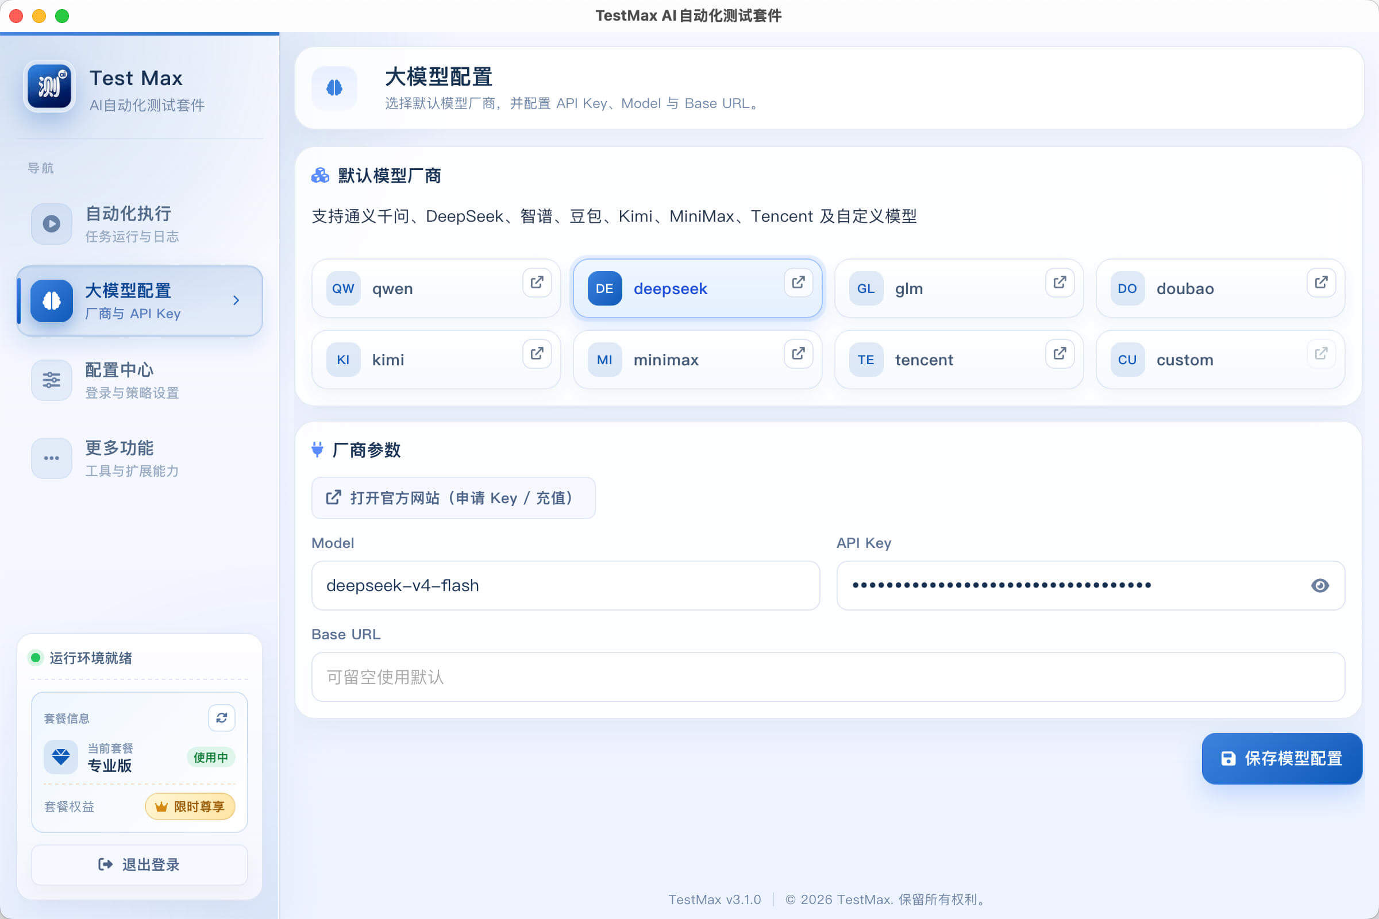The height and width of the screenshot is (919, 1379).
Task: Open 大模型配置 navigation item
Action: 140,300
